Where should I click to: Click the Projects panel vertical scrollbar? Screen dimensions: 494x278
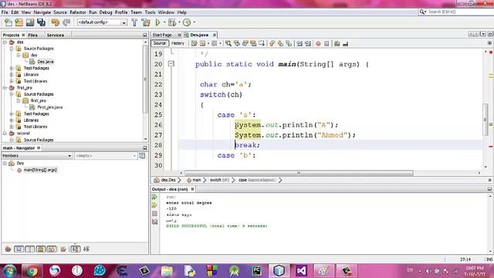(145, 79)
